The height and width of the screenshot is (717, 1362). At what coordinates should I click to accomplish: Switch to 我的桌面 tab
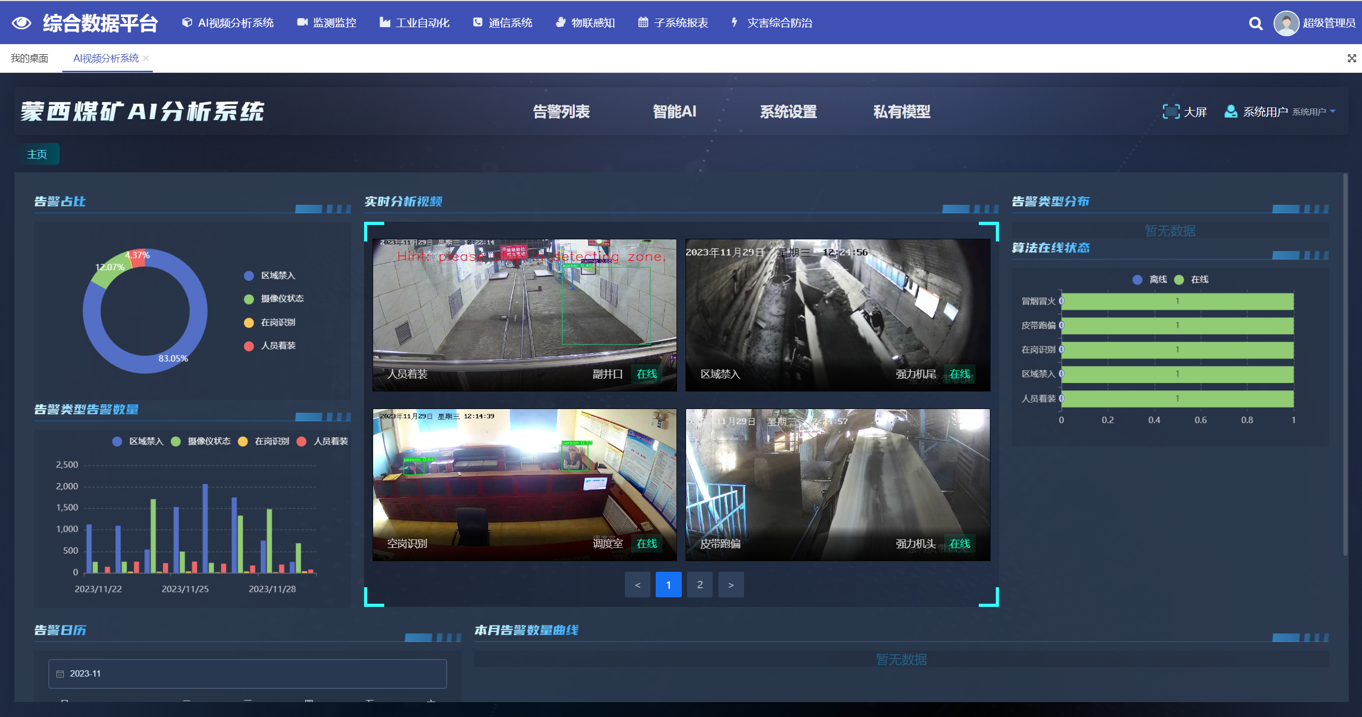29,59
